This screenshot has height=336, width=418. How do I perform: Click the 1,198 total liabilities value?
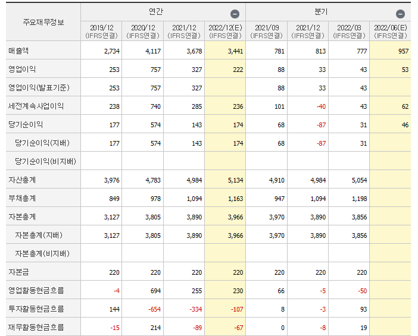coord(360,199)
